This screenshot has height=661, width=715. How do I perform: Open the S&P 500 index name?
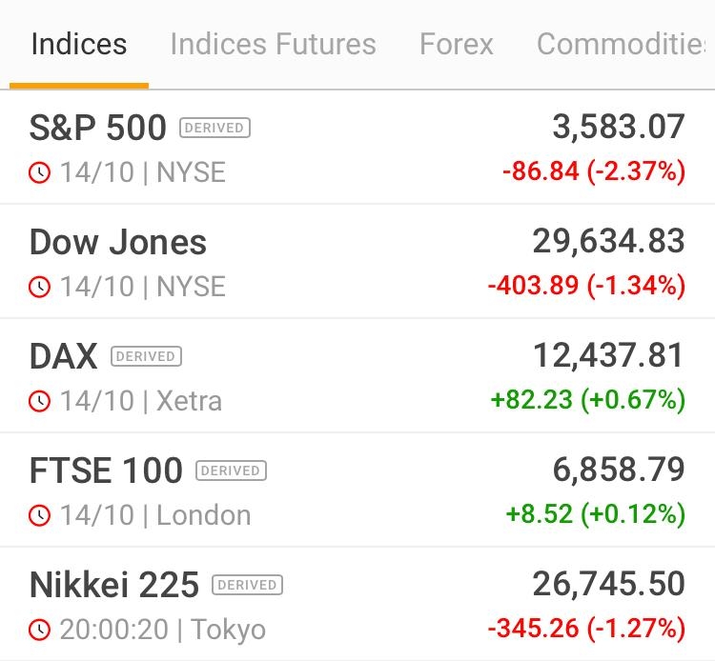pyautogui.click(x=98, y=128)
